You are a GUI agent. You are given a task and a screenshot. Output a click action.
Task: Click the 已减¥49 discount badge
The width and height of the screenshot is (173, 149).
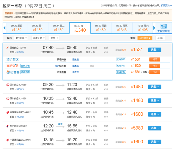click(121, 72)
